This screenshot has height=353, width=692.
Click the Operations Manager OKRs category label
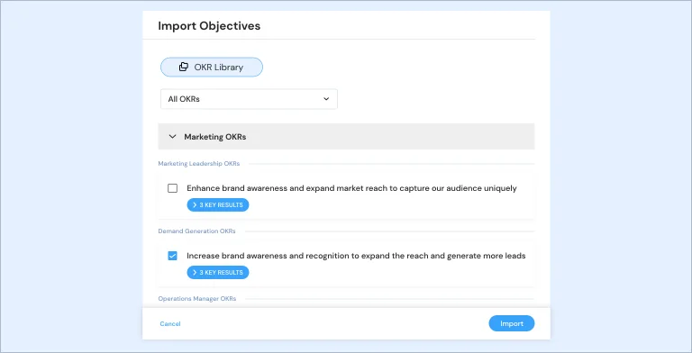(197, 299)
